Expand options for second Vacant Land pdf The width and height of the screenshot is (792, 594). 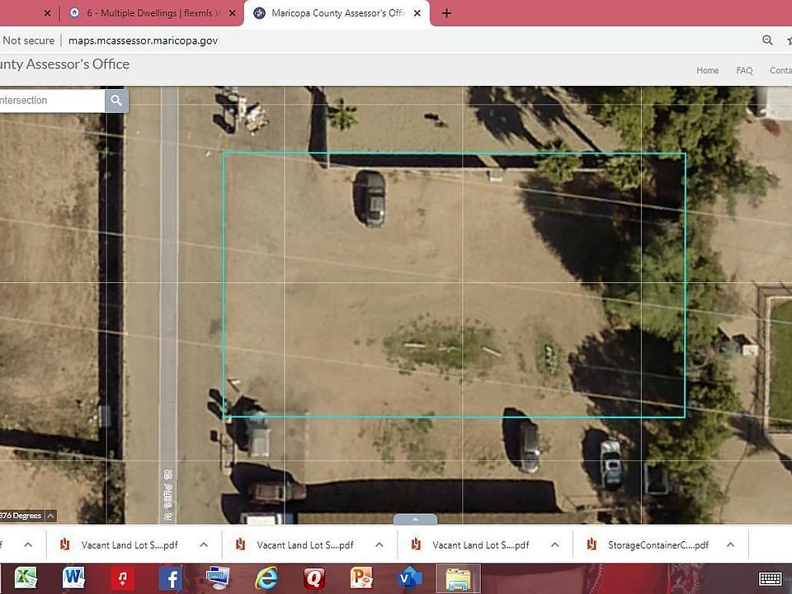click(379, 544)
